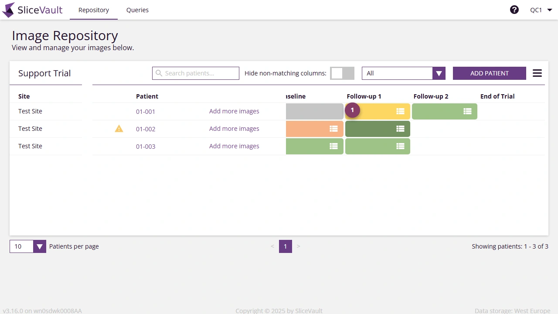The width and height of the screenshot is (558, 314).
Task: Click the warning triangle next to patient 01-002
Action: tap(119, 129)
